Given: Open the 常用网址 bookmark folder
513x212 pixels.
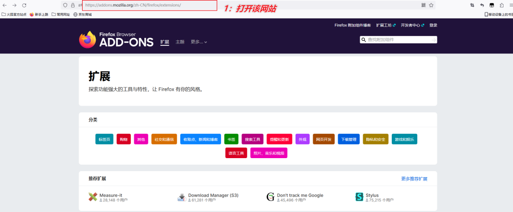Looking at the screenshot, I should (x=61, y=14).
